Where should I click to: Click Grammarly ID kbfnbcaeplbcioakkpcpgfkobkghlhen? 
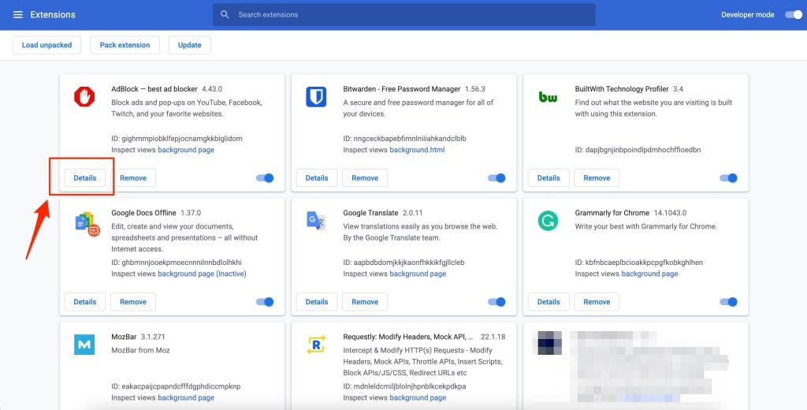638,263
